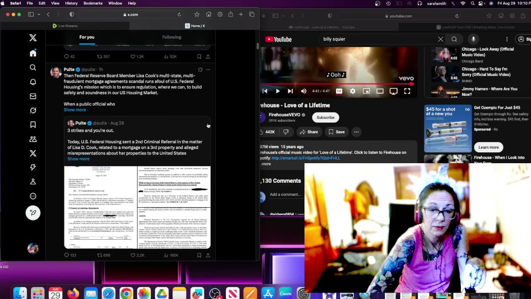The height and width of the screenshot is (299, 531).
Task: Repost the post with 357 reposts
Action: coord(103,56)
